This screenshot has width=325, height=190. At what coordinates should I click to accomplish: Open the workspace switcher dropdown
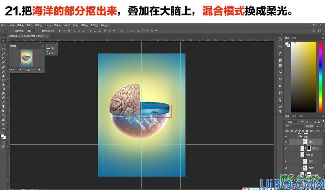pos(320,31)
